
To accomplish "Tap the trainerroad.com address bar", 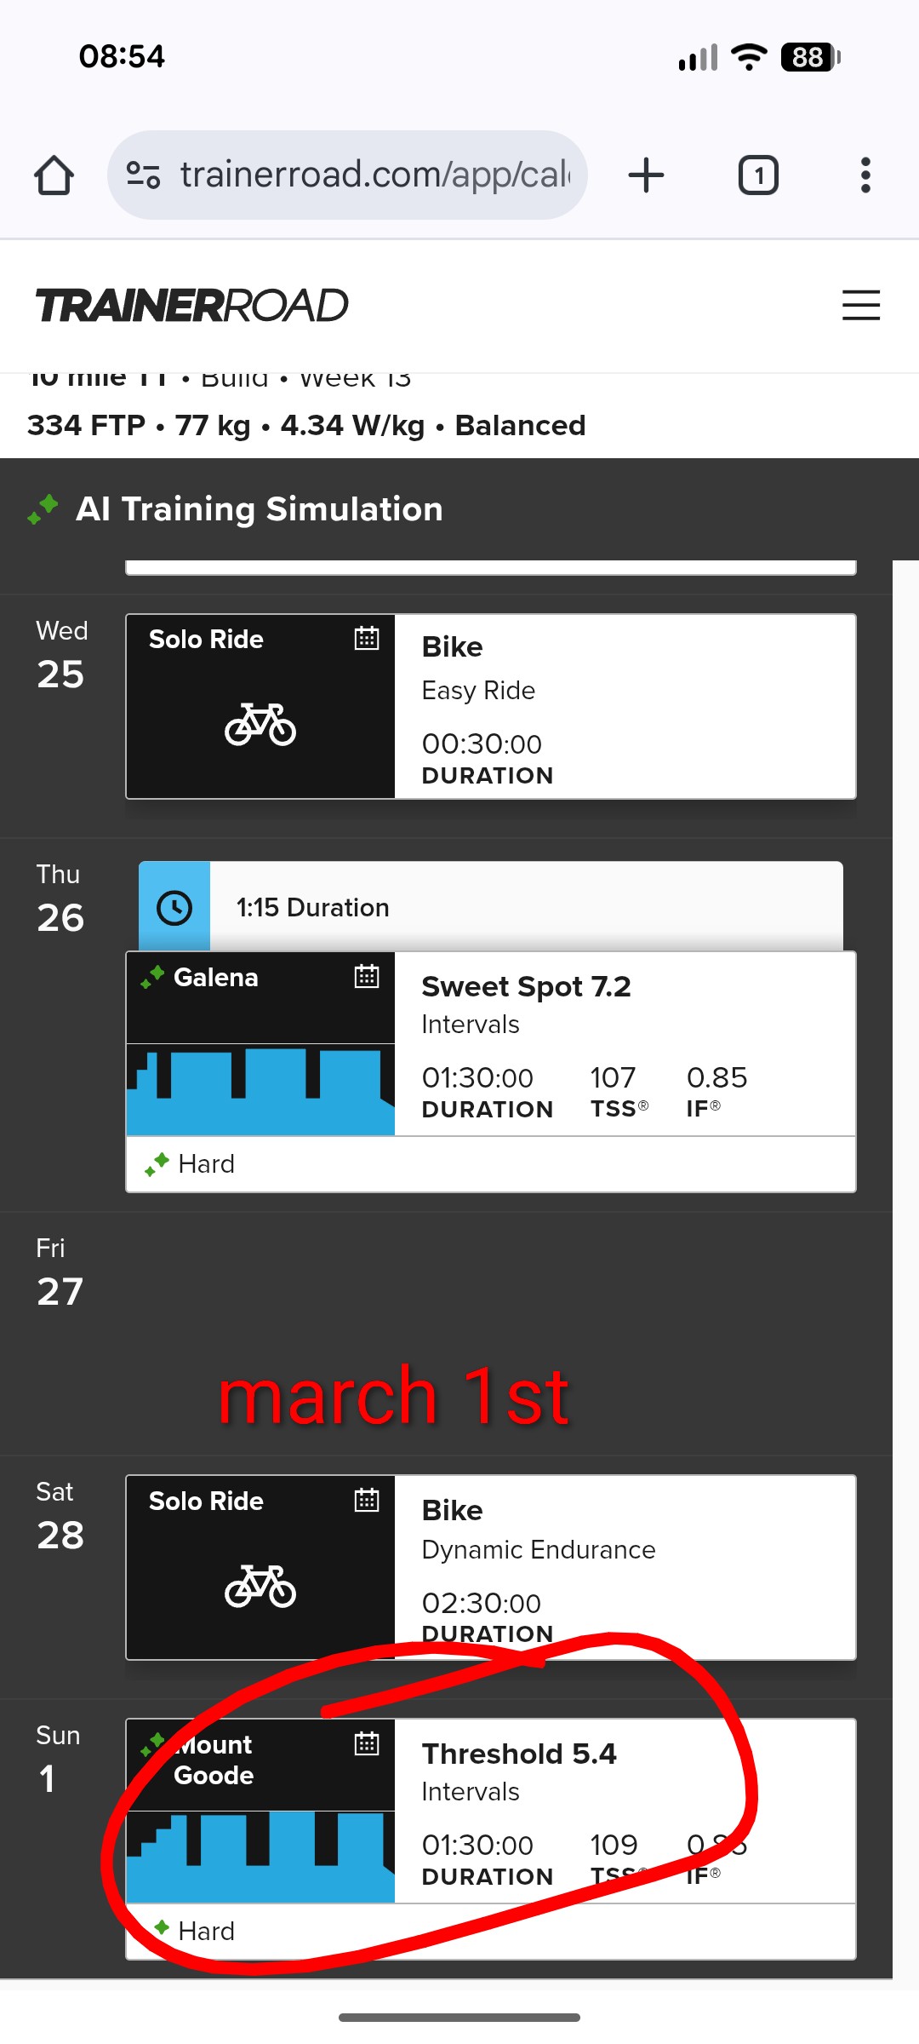I will click(374, 175).
